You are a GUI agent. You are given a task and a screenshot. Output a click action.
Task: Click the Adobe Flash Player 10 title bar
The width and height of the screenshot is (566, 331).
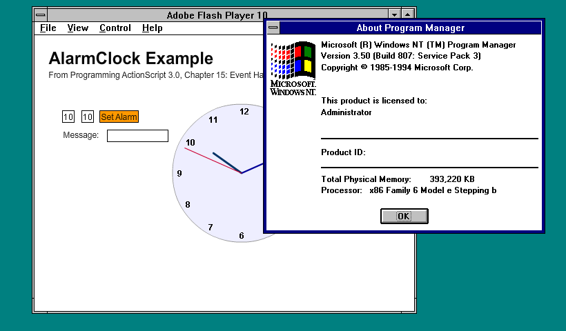[217, 15]
